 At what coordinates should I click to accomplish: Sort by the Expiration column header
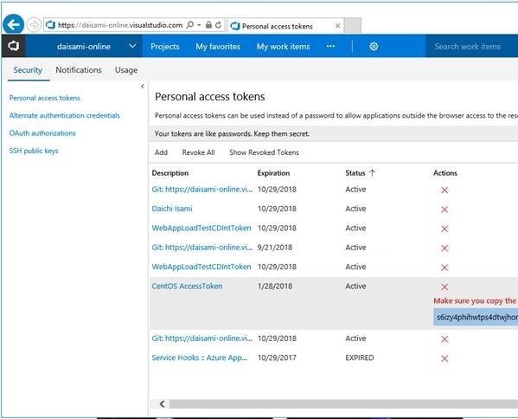(273, 173)
